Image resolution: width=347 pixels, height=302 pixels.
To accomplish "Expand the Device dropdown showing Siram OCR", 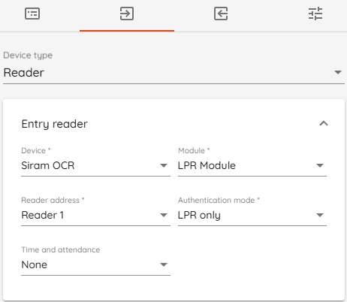I will [x=95, y=165].
